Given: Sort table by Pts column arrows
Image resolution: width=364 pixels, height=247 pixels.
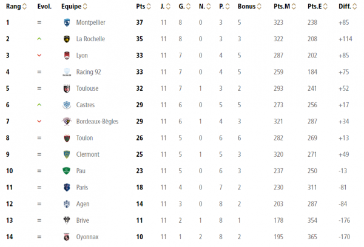Looking at the screenshot, I should point(149,7).
